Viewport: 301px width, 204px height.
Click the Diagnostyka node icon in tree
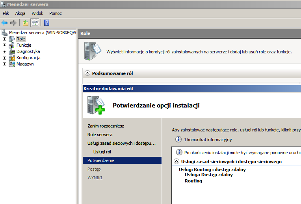click(x=12, y=52)
